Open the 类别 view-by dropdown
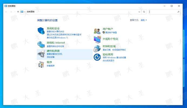The height and width of the screenshot is (108, 187). pyautogui.click(x=143, y=20)
